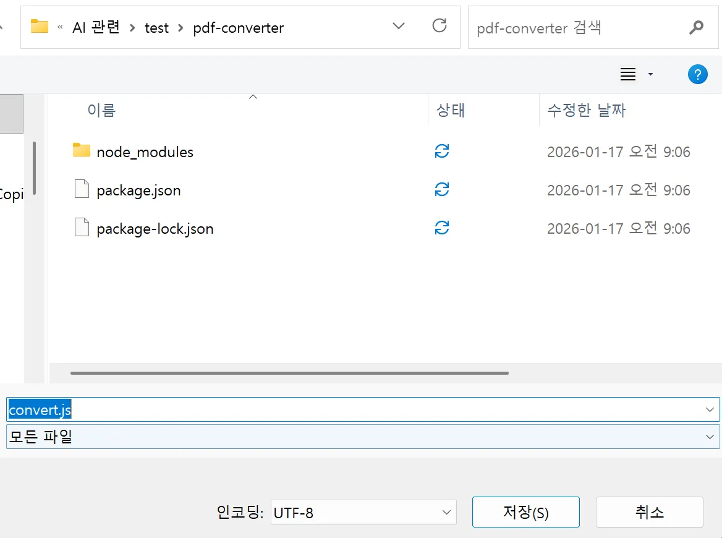Open the node_modules folder
Image resolution: width=722 pixels, height=538 pixels.
point(145,152)
